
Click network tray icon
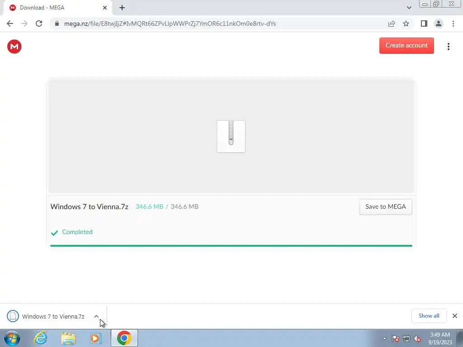coord(406,338)
